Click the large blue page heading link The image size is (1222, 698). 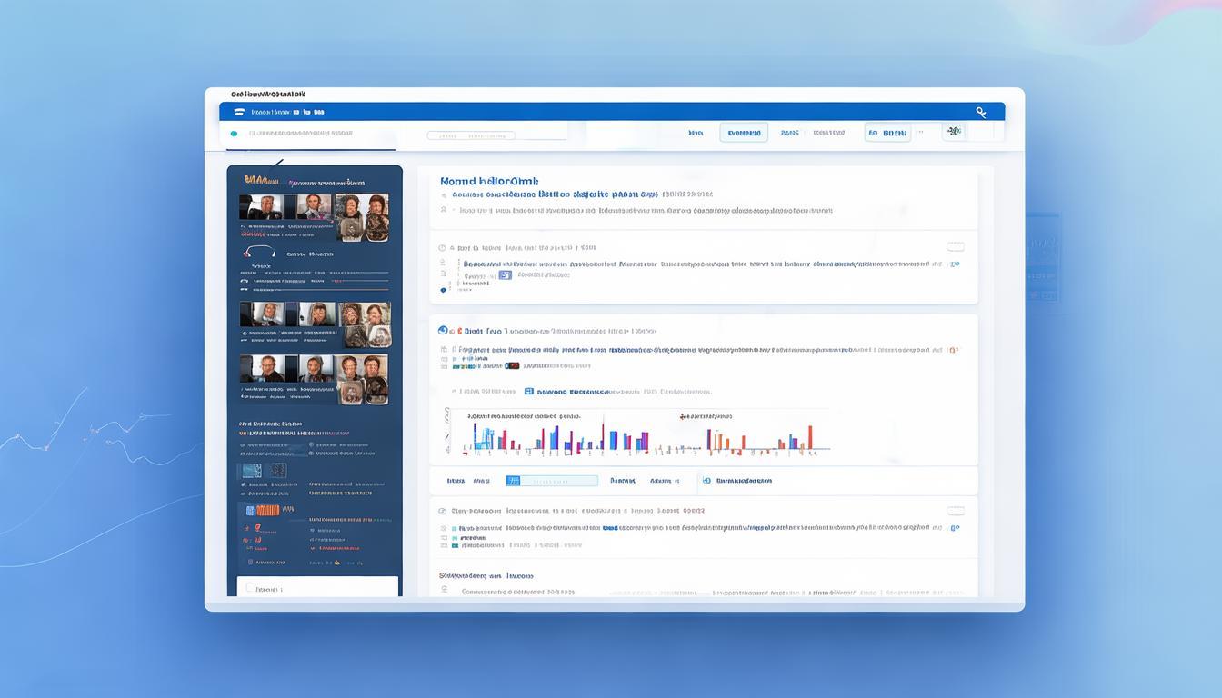[x=488, y=181]
